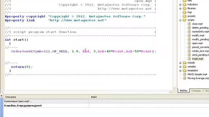Expand the samples folder node
Image resolution: width=209 pixels, height=117 pixels.
tap(180, 67)
